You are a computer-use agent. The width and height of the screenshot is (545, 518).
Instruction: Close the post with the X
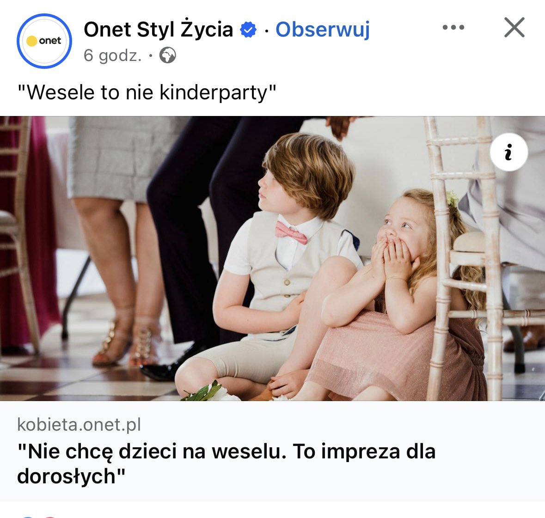(x=514, y=27)
